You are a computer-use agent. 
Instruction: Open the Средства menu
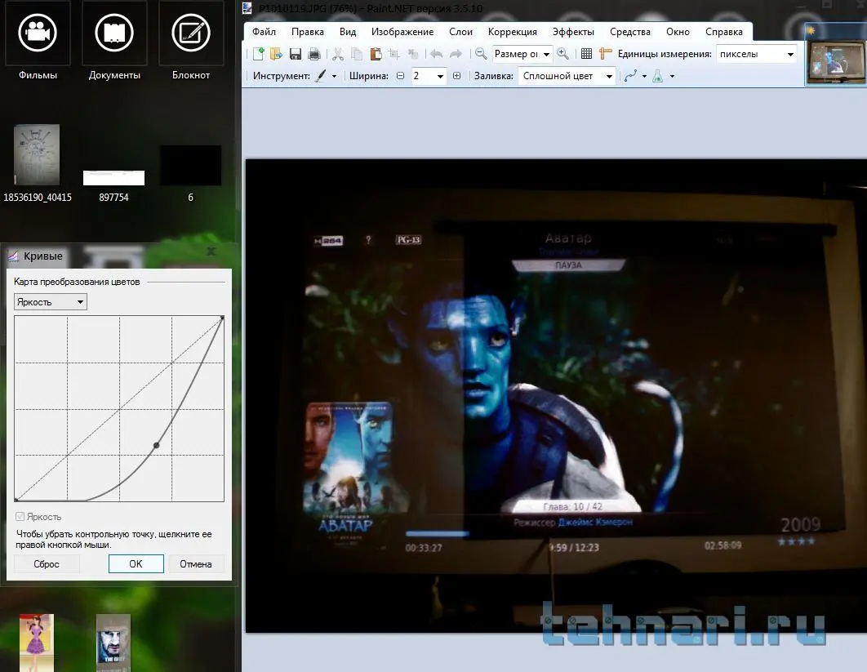pos(629,32)
